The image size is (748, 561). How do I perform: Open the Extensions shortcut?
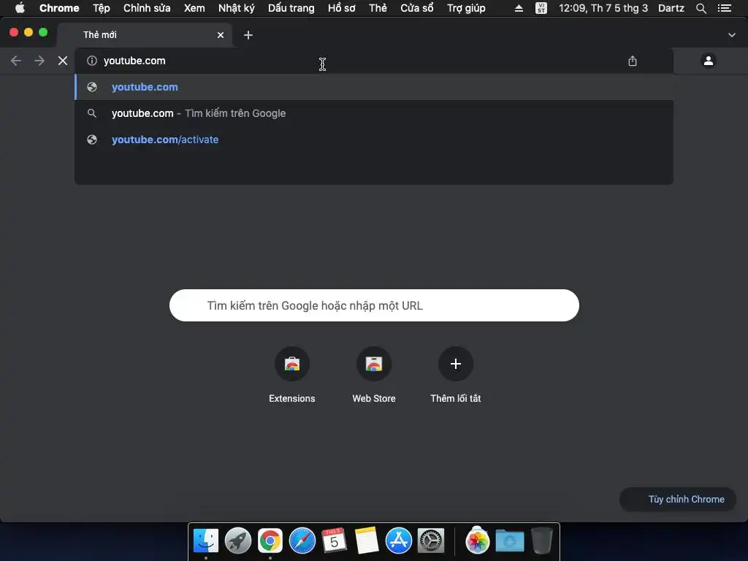(292, 375)
